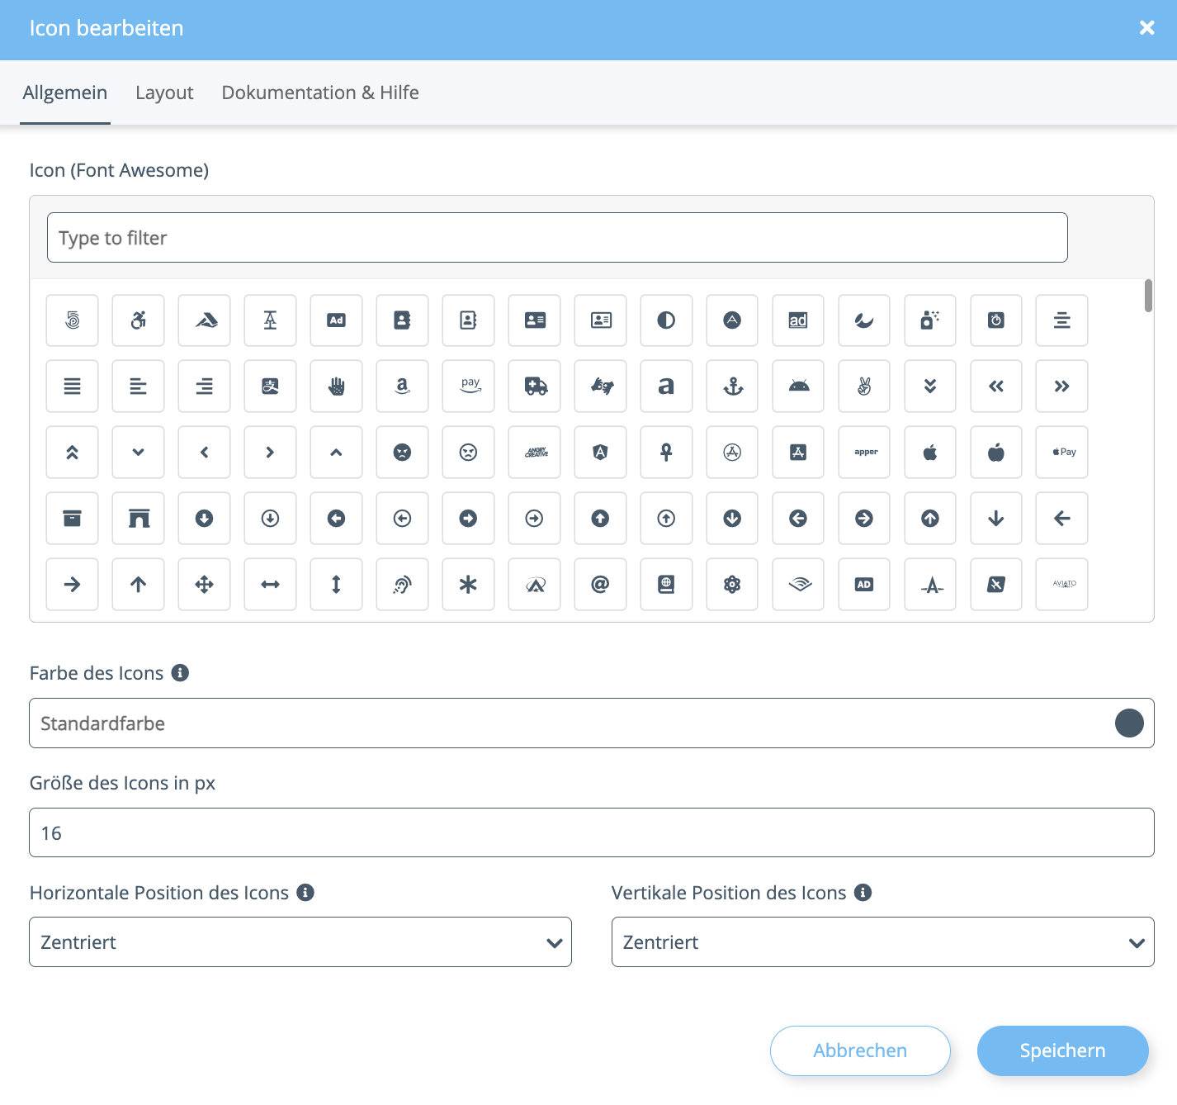
Task: Close the Icon bearbeiten dialog
Action: point(1147,28)
